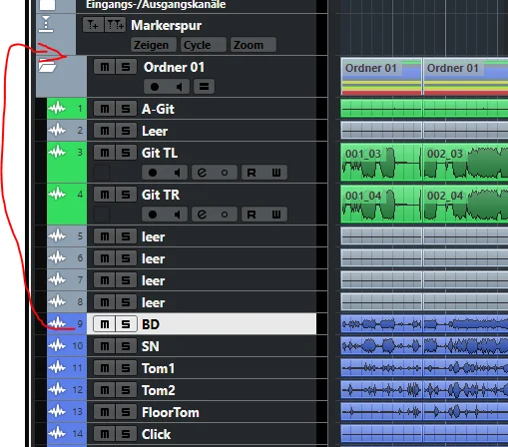
Task: Add a marker with the first Markerspur button
Action: tap(93, 25)
